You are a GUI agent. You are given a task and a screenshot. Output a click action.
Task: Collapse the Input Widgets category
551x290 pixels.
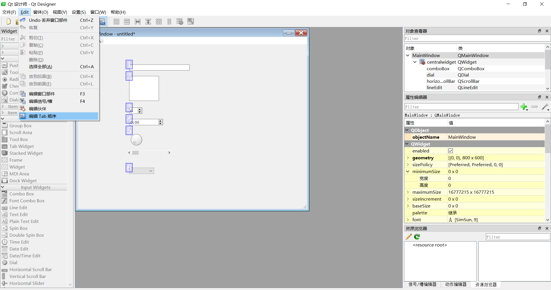(x=3, y=187)
